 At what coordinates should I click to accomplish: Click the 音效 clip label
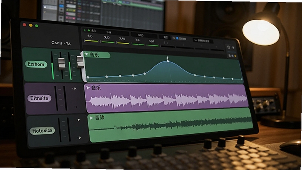click(x=99, y=117)
